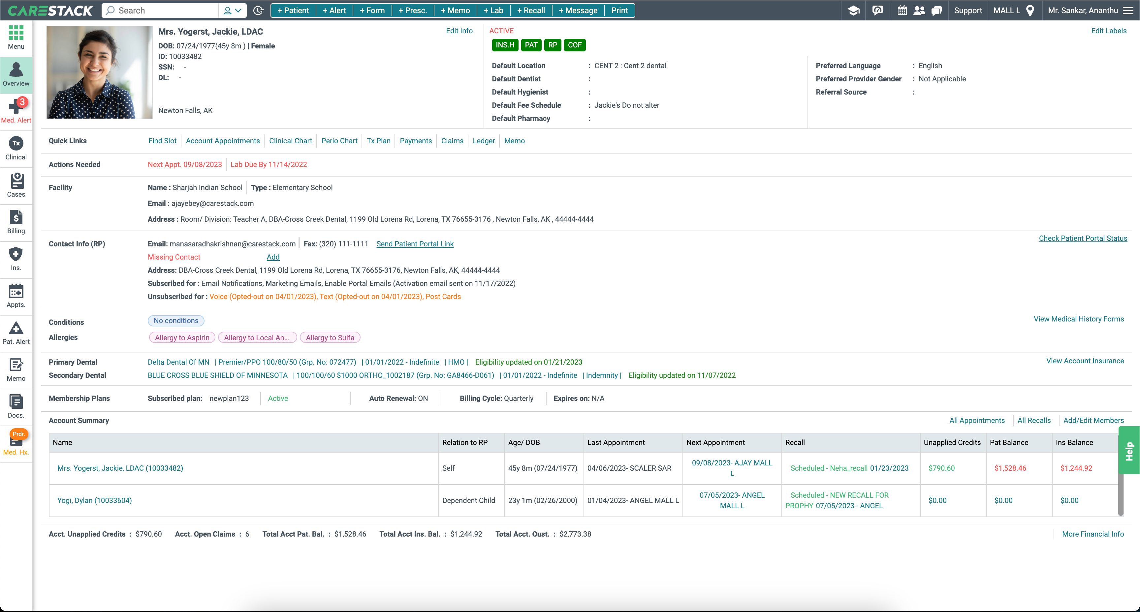Image resolution: width=1140 pixels, height=612 pixels.
Task: Click the graduation cap training icon
Action: coord(854,11)
